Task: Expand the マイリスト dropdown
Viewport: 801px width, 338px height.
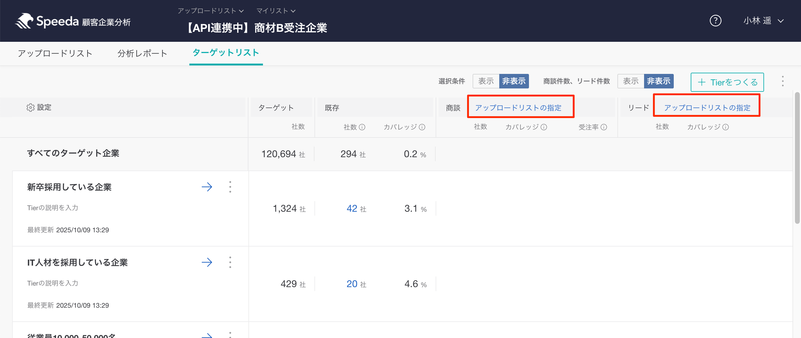Action: pos(275,11)
